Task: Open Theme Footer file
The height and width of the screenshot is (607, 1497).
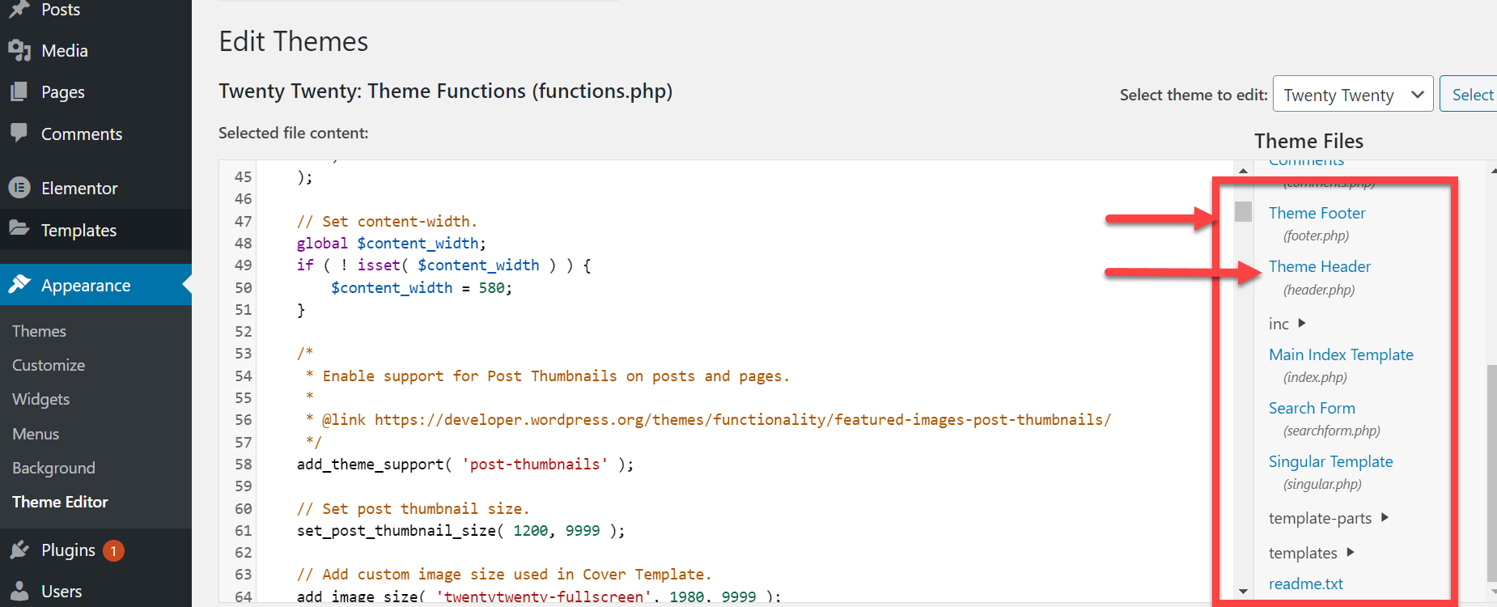Action: [1317, 213]
